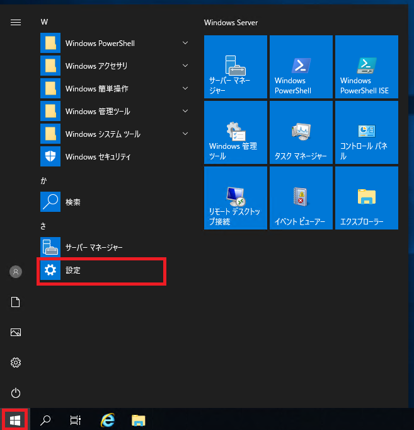Screen dimensions: 414x430
Task: Select the Windows PowerShell folder label
Action: tap(100, 44)
